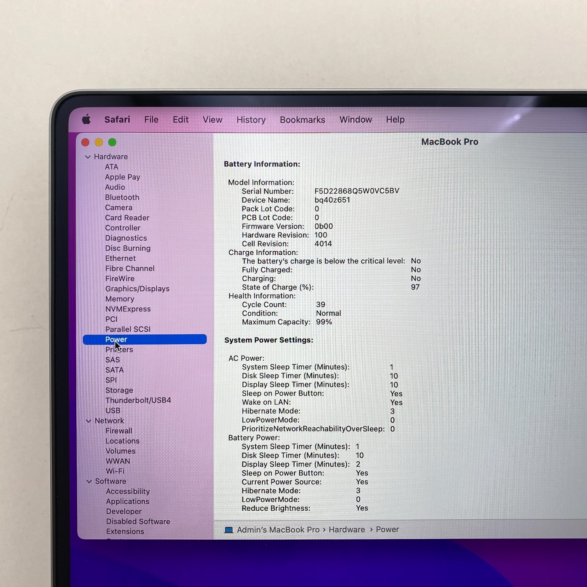Click Power in the path bar

(387, 529)
